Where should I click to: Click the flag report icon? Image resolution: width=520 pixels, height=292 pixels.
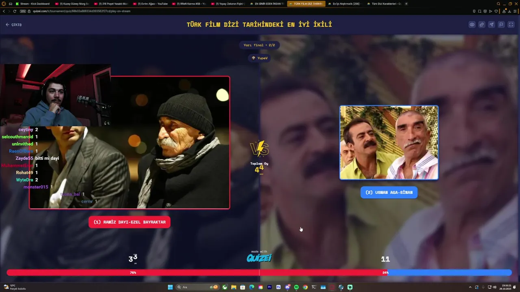click(501, 25)
